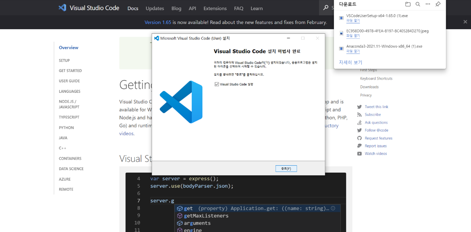Image resolution: width=471 pixels, height=232 pixels.
Task: Open DATA SCIENCE section in sidebar
Action: [71, 169]
